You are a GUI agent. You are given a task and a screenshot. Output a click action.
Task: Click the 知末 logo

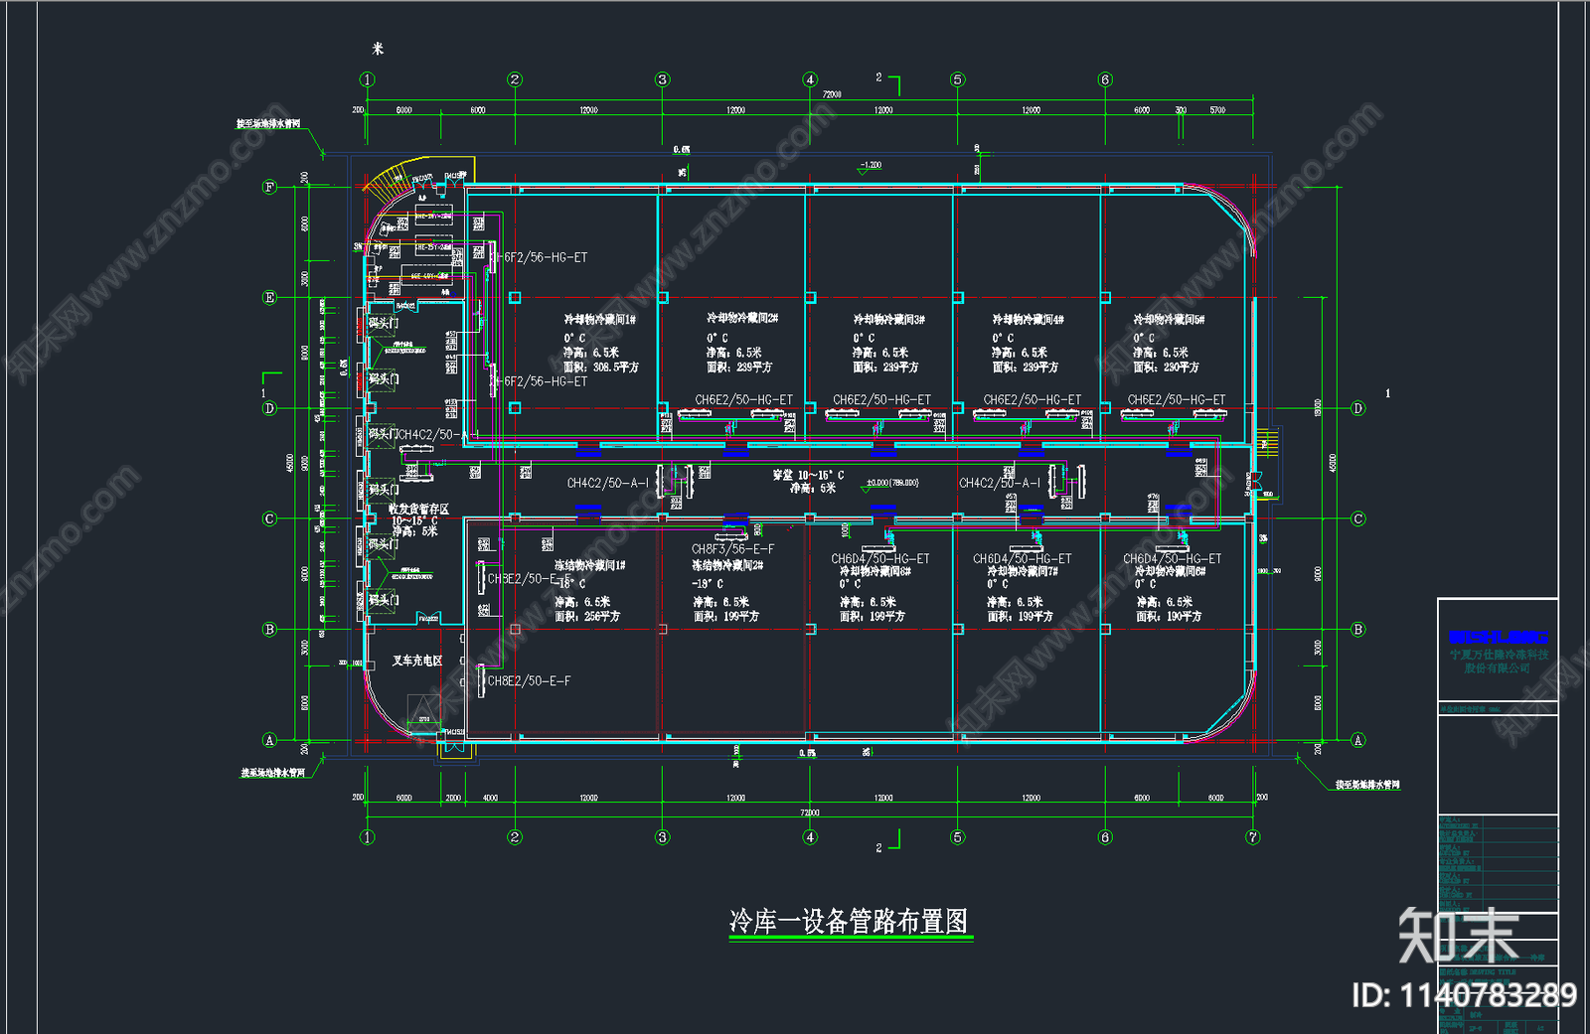(1459, 934)
